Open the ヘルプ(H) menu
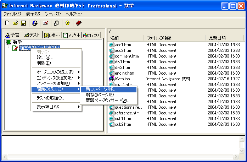 pyautogui.click(x=74, y=14)
